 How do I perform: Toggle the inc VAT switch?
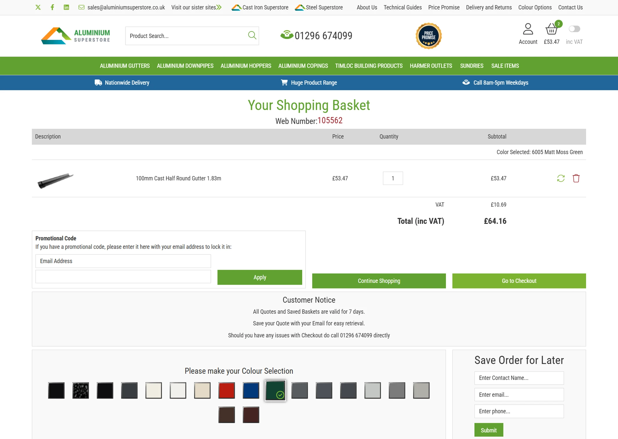tap(574, 29)
